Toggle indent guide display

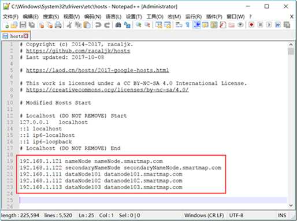196,25
